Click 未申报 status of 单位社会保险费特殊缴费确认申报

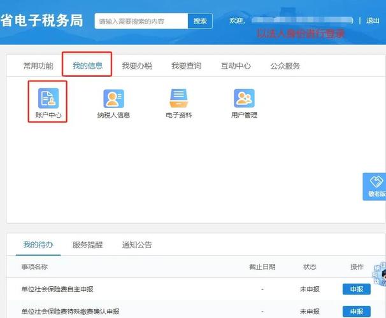[x=310, y=312]
